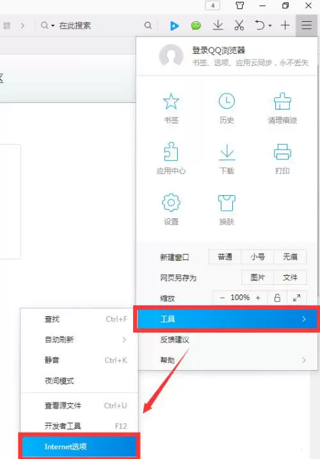320x459 pixels.
Task: Save webpage as 文件
Action: [290, 277]
